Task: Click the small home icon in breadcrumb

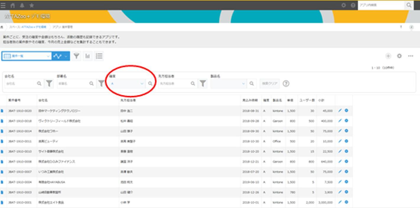Action: (x=2, y=27)
